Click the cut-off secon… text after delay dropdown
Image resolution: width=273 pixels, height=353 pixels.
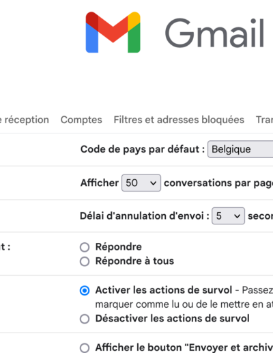point(260,216)
